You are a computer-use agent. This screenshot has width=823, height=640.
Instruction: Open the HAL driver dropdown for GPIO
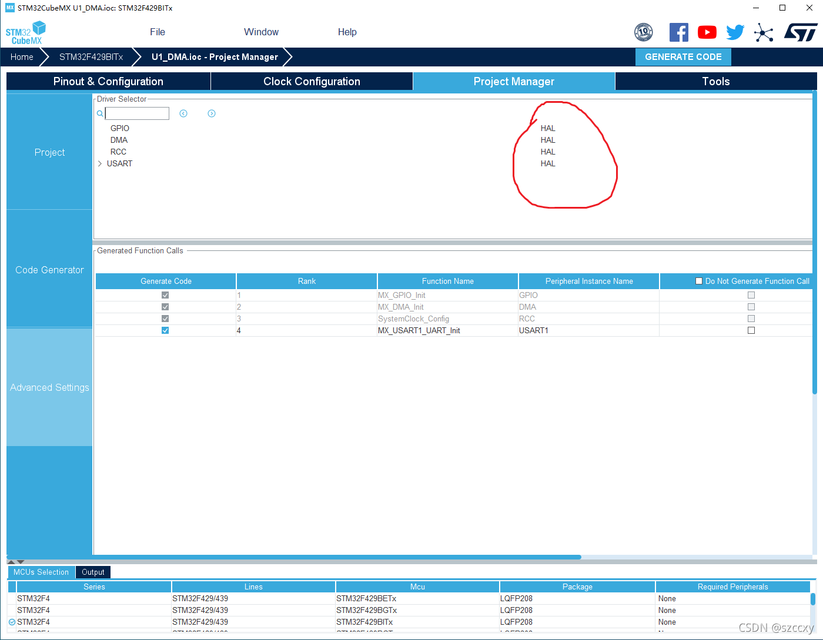click(548, 128)
